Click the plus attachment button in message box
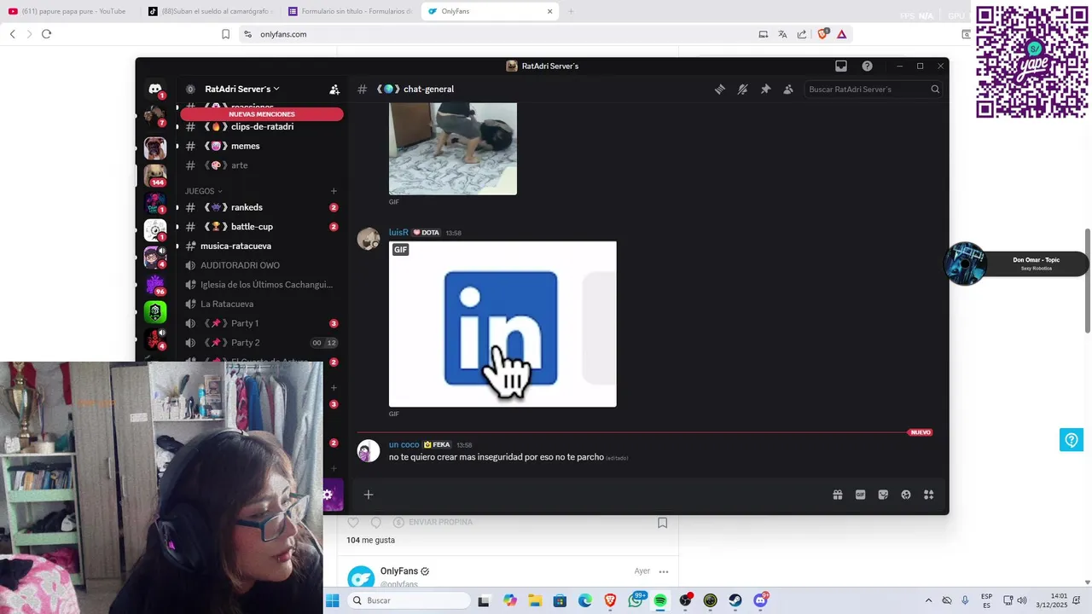The image size is (1092, 614). (x=369, y=495)
